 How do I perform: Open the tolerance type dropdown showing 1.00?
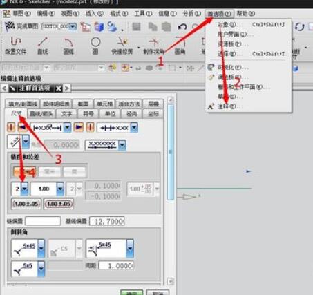click(60, 189)
